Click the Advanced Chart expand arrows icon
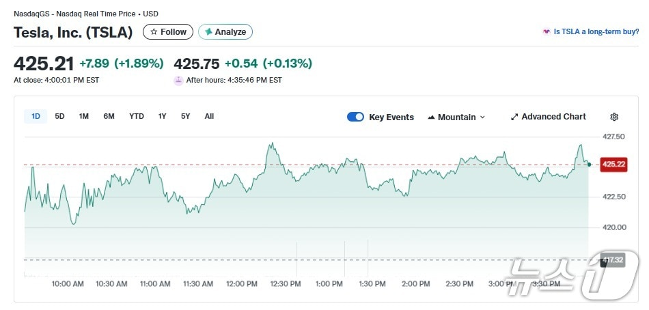This screenshot has width=649, height=310. click(514, 117)
